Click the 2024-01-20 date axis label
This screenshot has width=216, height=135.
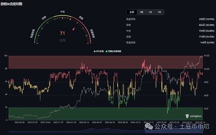pyautogui.click(x=71, y=122)
